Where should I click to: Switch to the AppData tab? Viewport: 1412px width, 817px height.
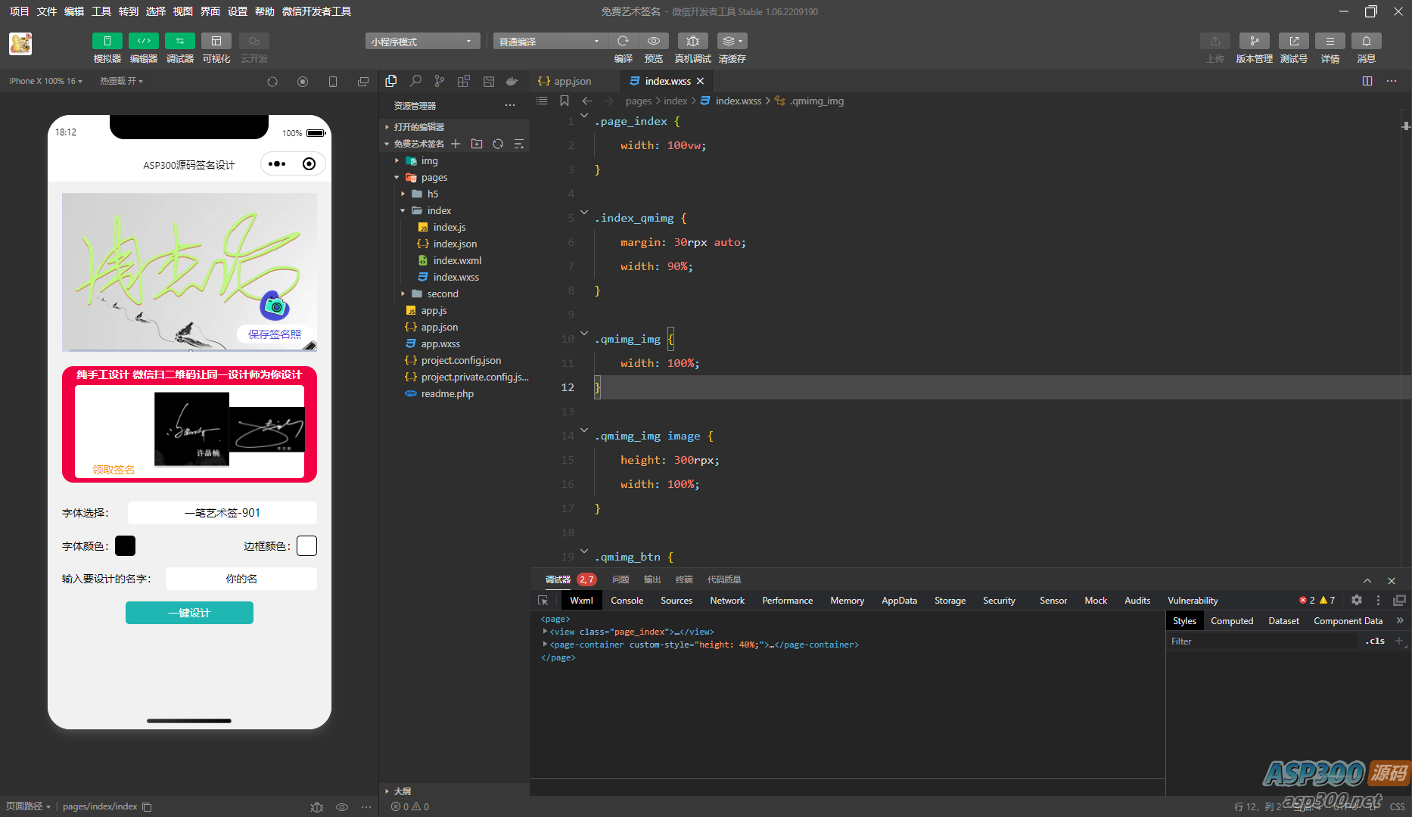pos(899,601)
